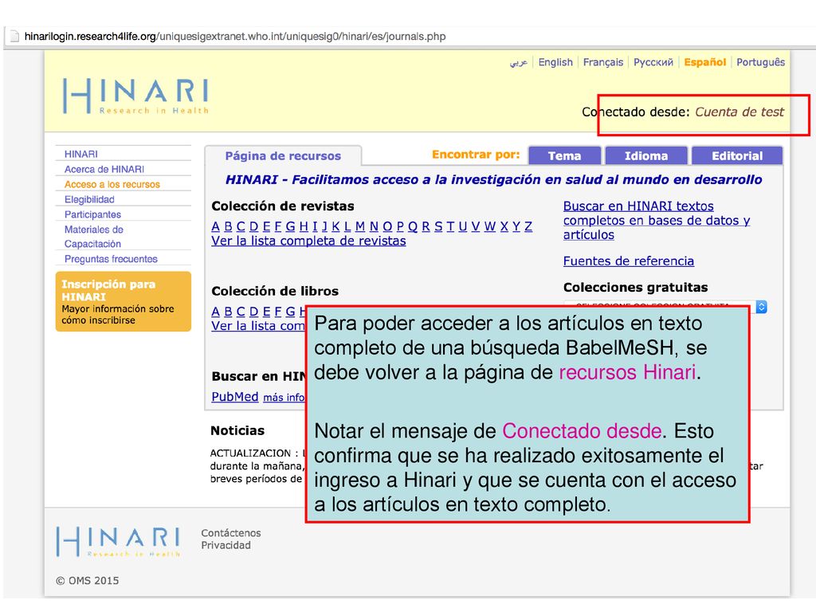The image size is (816, 612).
Task: Click journal letter X in Colección de revistas
Action: 504,226
